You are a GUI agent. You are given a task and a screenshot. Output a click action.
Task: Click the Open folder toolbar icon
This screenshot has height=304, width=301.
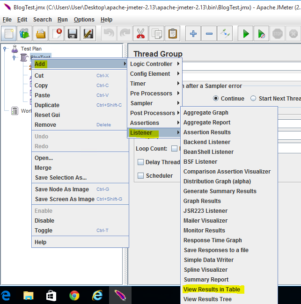41,34
